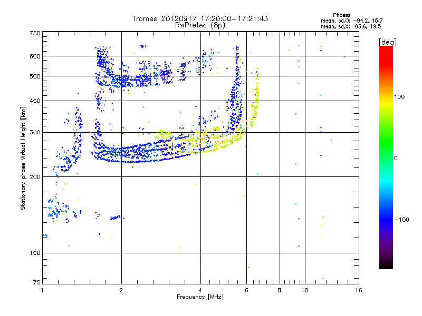Click the x-axis tick label '1'
Image resolution: width=422 pixels, height=316 pixels.
42,290
